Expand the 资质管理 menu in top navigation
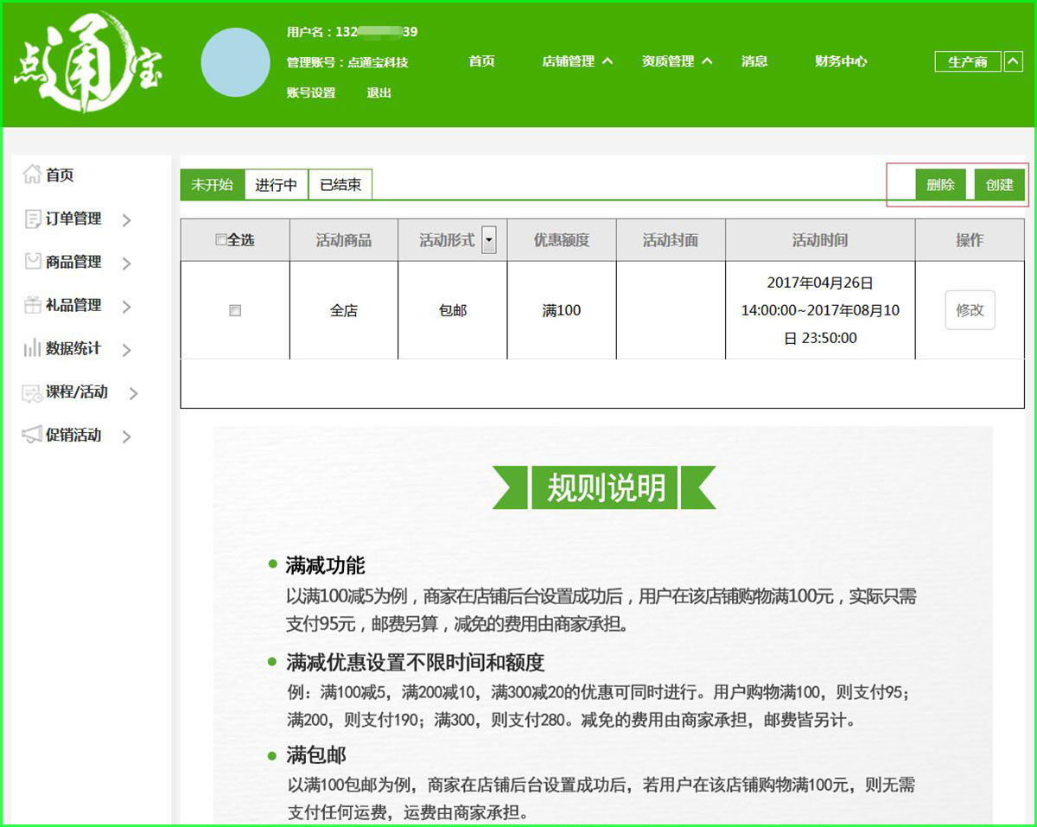Viewport: 1037px width, 827px height. pyautogui.click(x=707, y=61)
